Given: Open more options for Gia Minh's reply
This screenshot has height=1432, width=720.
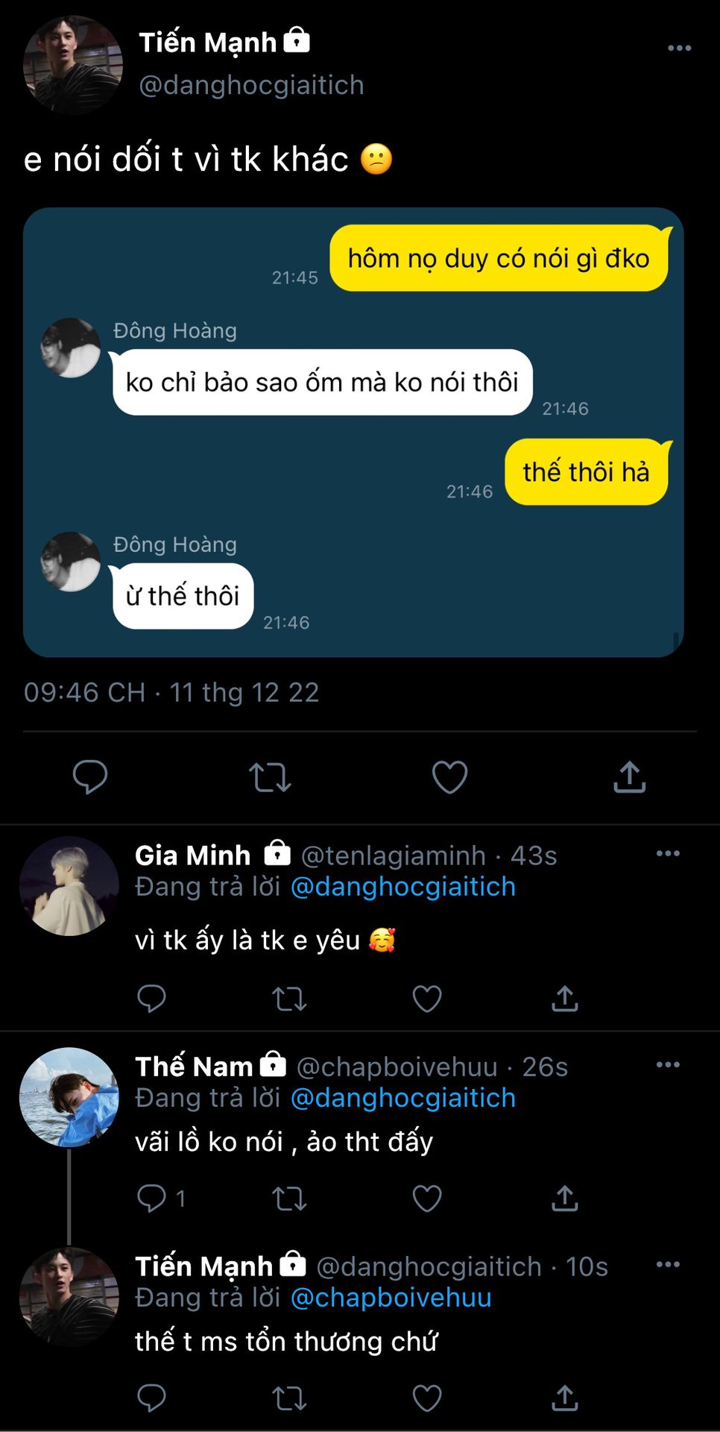Looking at the screenshot, I should click(x=668, y=854).
